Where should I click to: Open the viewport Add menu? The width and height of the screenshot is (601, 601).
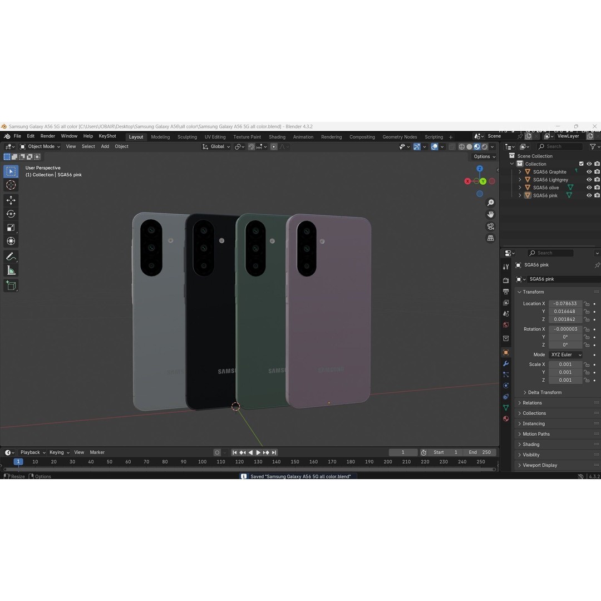(x=105, y=146)
